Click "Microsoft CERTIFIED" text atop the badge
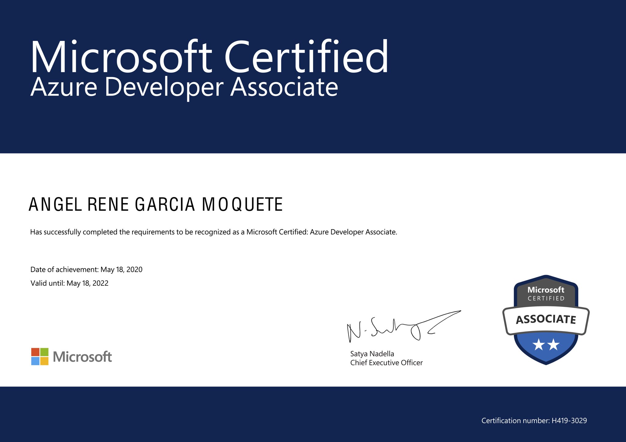Screen dimensions: 626x442 [x=546, y=294]
